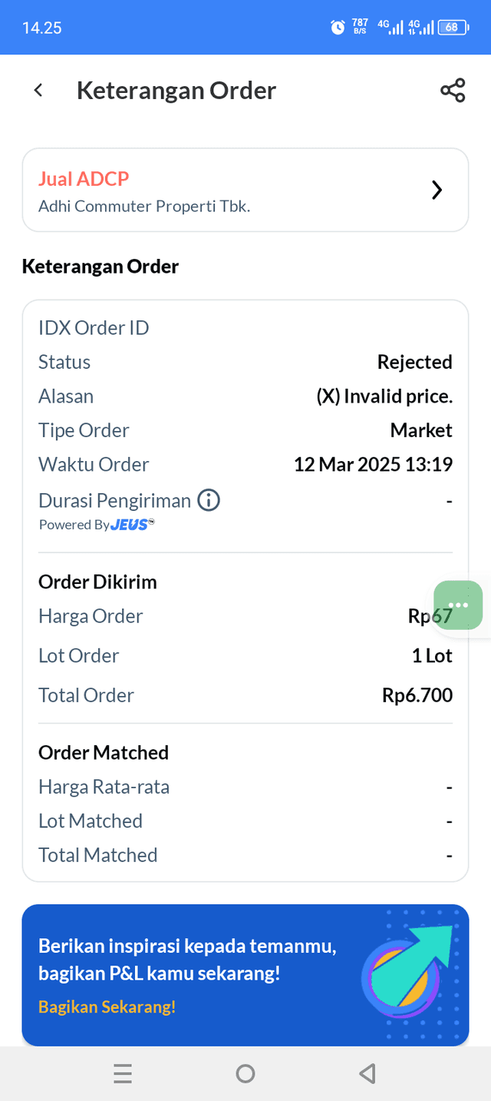The height and width of the screenshot is (1101, 491).
Task: Tap the battery indicator in status bar
Action: coord(453,28)
